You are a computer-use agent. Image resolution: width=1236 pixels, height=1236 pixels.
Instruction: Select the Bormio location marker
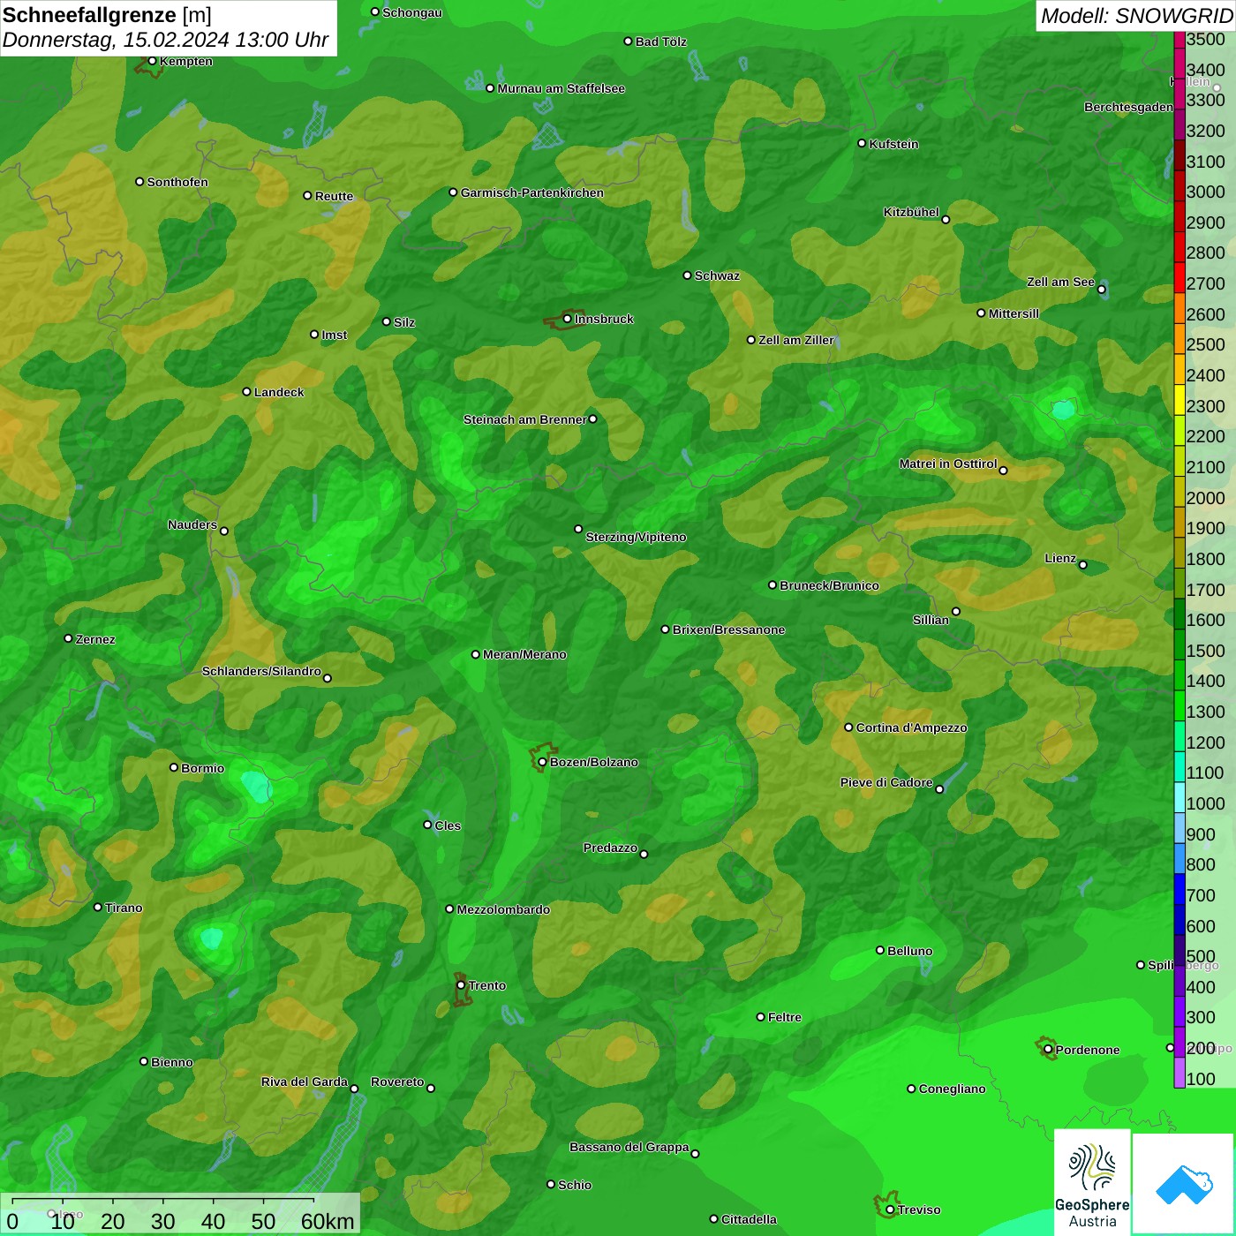coord(174,767)
